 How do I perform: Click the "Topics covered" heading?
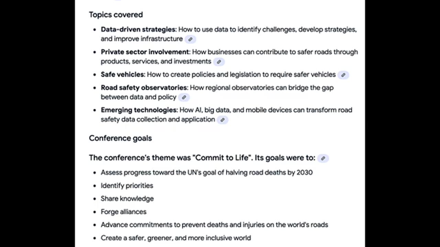tap(115, 15)
